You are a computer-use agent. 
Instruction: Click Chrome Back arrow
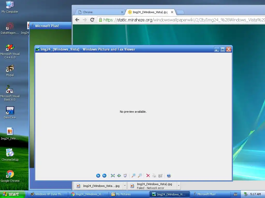[77, 20]
